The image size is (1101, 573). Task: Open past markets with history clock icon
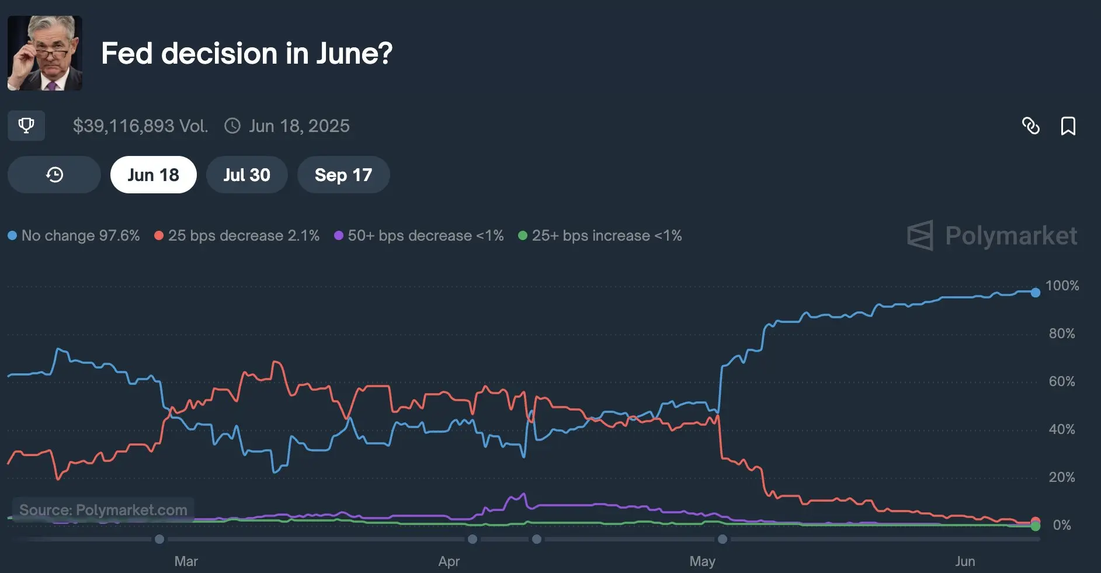[x=54, y=175]
